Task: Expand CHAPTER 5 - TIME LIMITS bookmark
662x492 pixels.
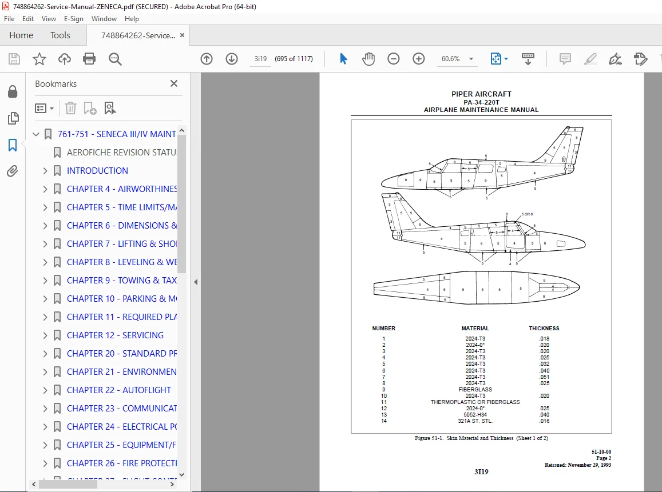Action: click(45, 207)
